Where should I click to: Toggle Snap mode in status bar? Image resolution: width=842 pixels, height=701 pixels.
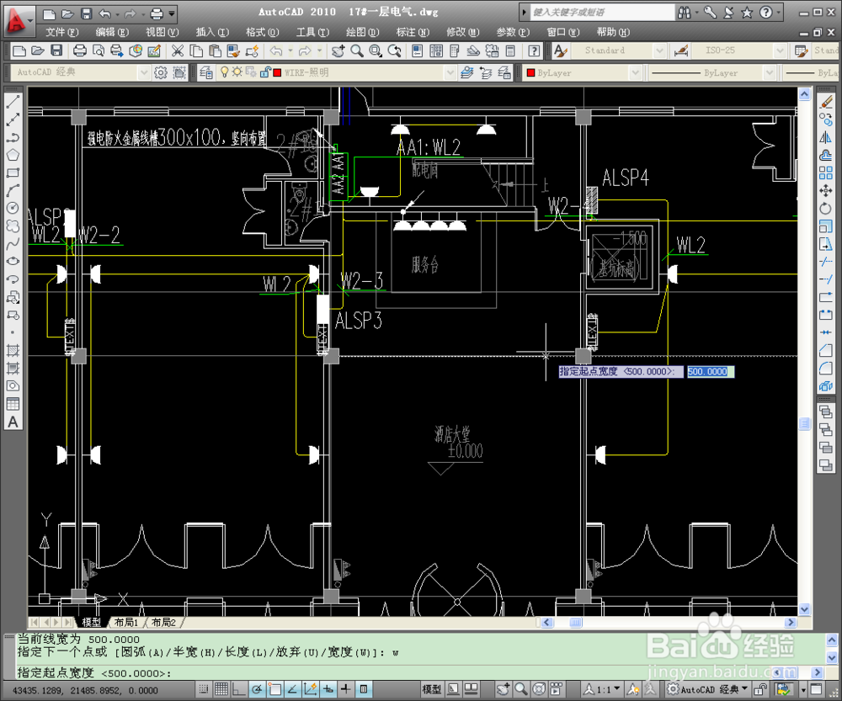coord(204,689)
